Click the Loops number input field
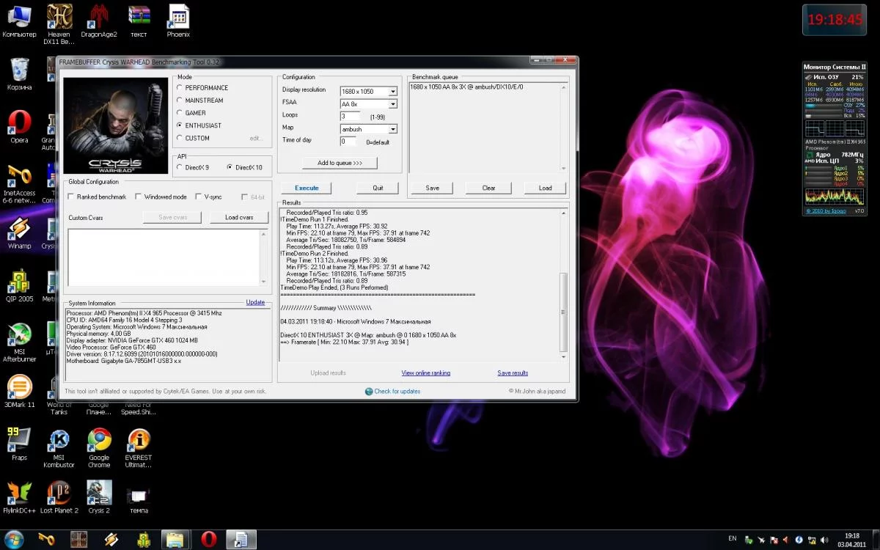880x550 pixels. (x=350, y=117)
